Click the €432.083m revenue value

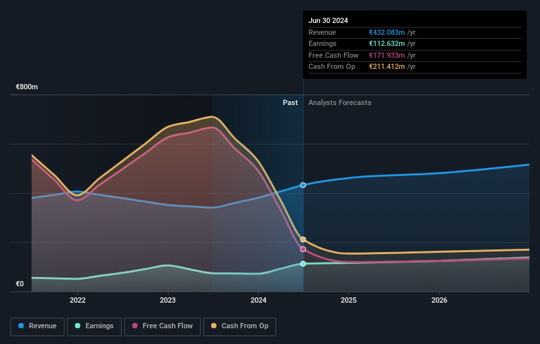click(387, 32)
